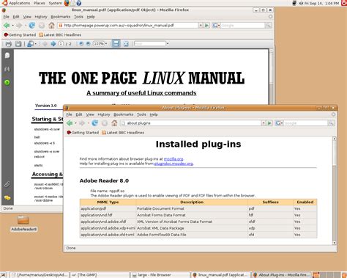Open the Comments panel in the Adobe Reader sidebar
347x278 pixels.
tap(7, 197)
